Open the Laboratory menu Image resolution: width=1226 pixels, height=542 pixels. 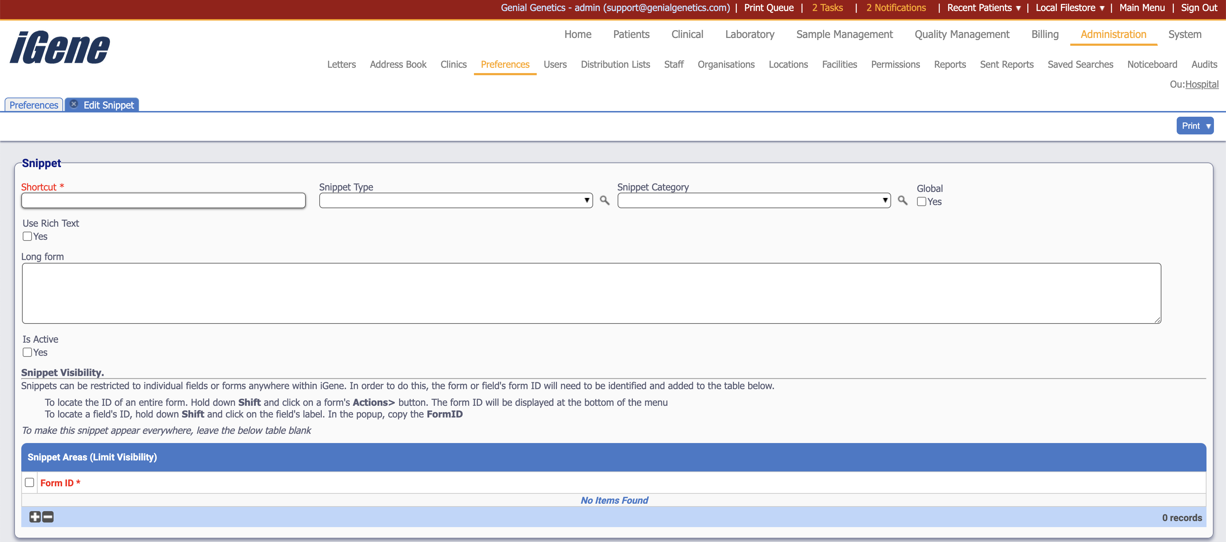[x=750, y=34]
